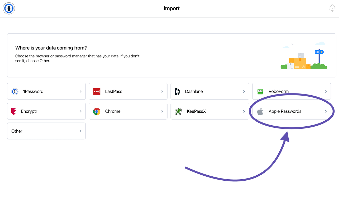Select the 1Password app icon
The height and width of the screenshot is (223, 343).
[x=15, y=91]
